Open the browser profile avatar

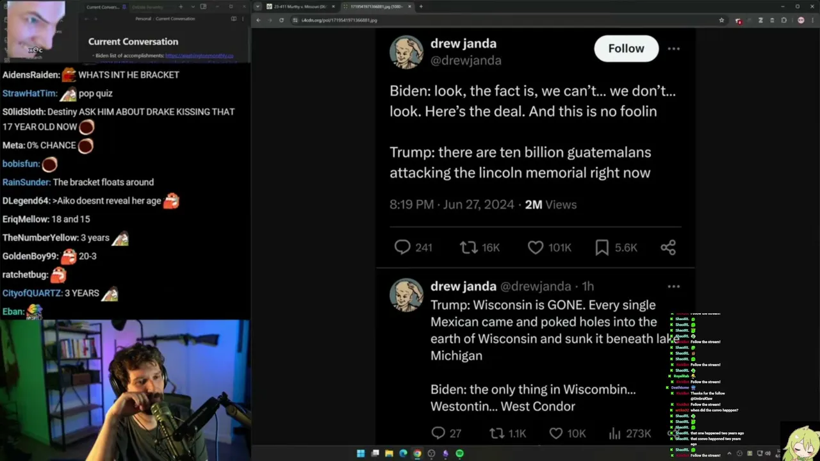click(x=801, y=20)
